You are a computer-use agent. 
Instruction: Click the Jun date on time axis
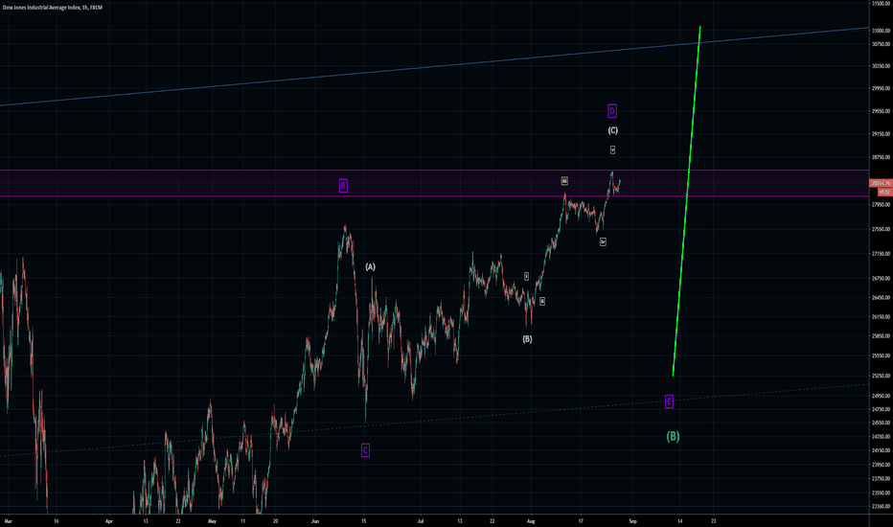pyautogui.click(x=315, y=520)
